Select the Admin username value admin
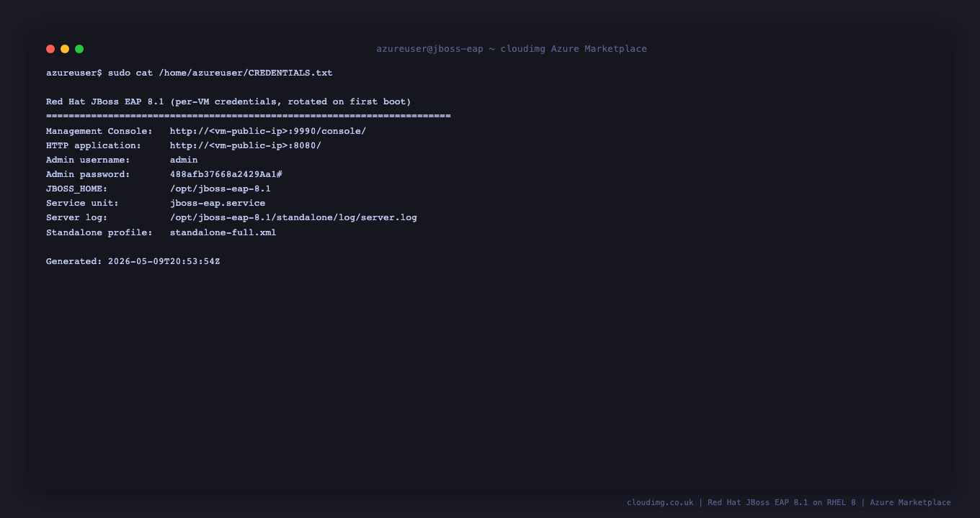 184,160
